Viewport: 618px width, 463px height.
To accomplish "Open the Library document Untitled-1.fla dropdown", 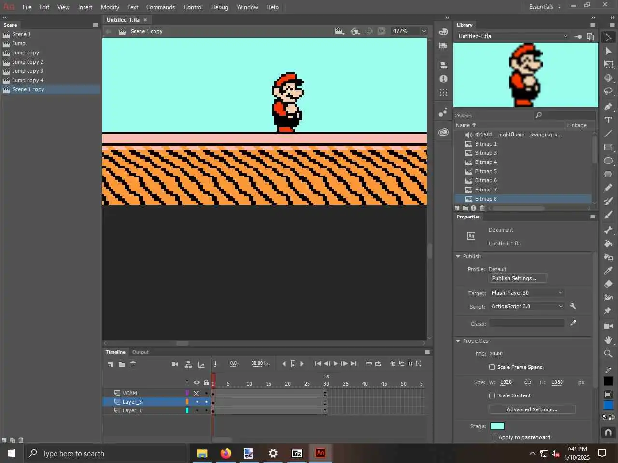I will 512,36.
